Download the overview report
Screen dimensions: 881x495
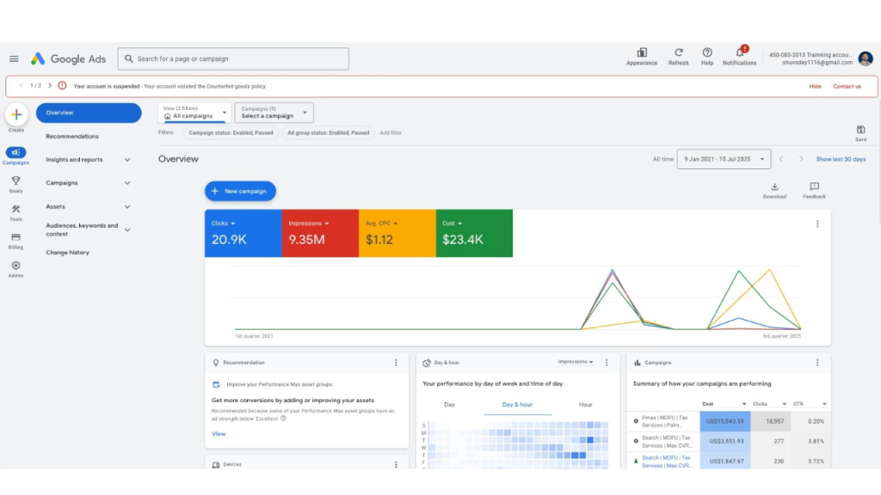(x=774, y=191)
